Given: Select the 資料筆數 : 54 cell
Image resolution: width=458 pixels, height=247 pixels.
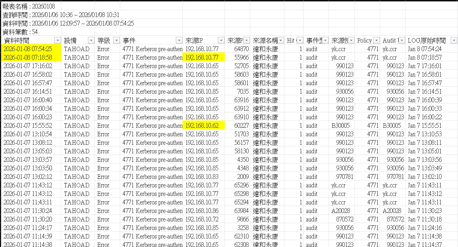Looking at the screenshot, I should click(x=31, y=32).
